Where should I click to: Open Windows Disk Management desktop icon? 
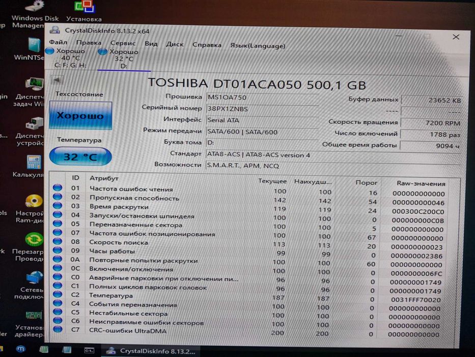(x=35, y=14)
